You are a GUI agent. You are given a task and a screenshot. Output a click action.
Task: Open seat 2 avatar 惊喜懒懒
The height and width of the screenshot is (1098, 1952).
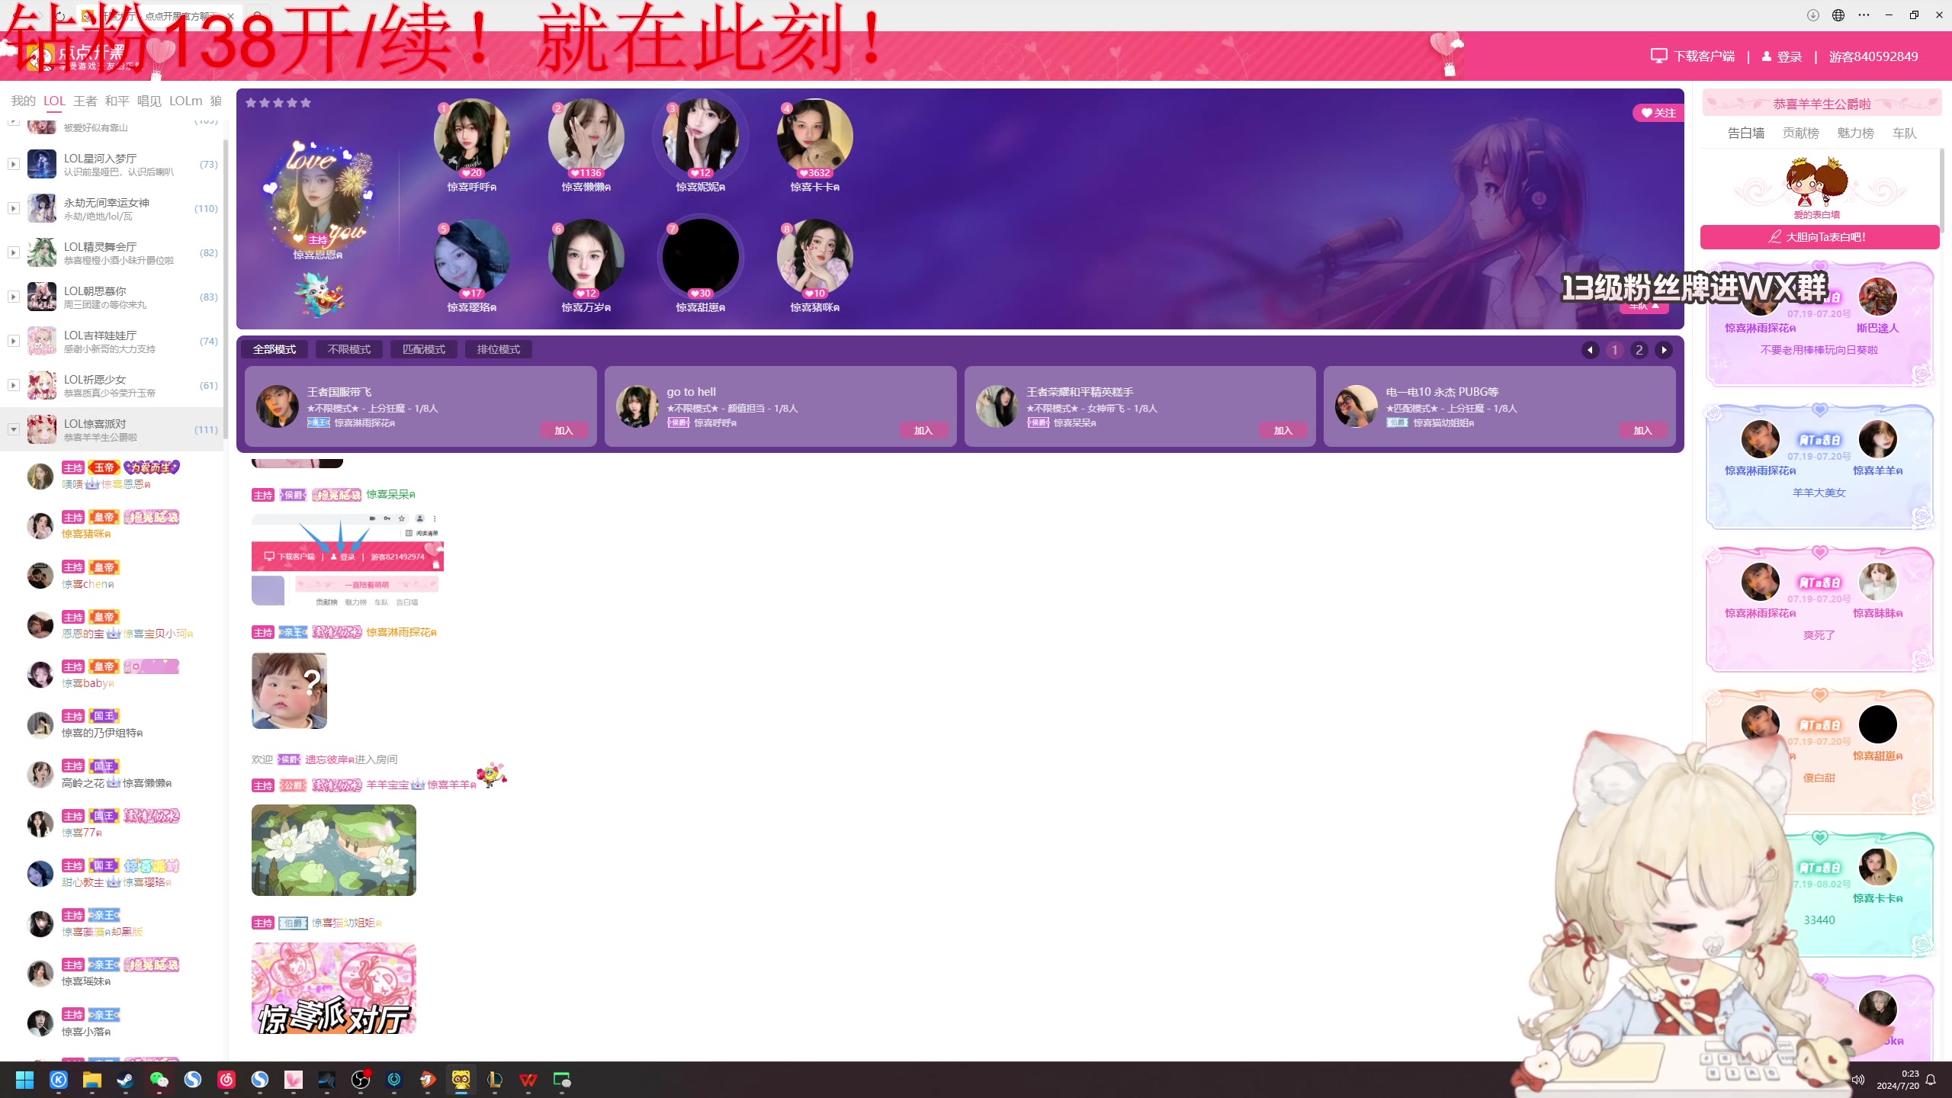586,137
